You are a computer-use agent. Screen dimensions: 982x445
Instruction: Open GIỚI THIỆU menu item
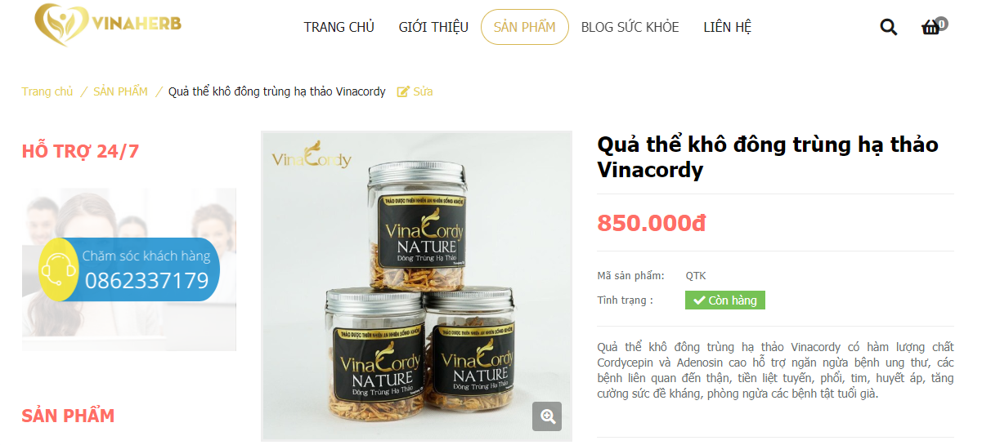[x=433, y=27]
